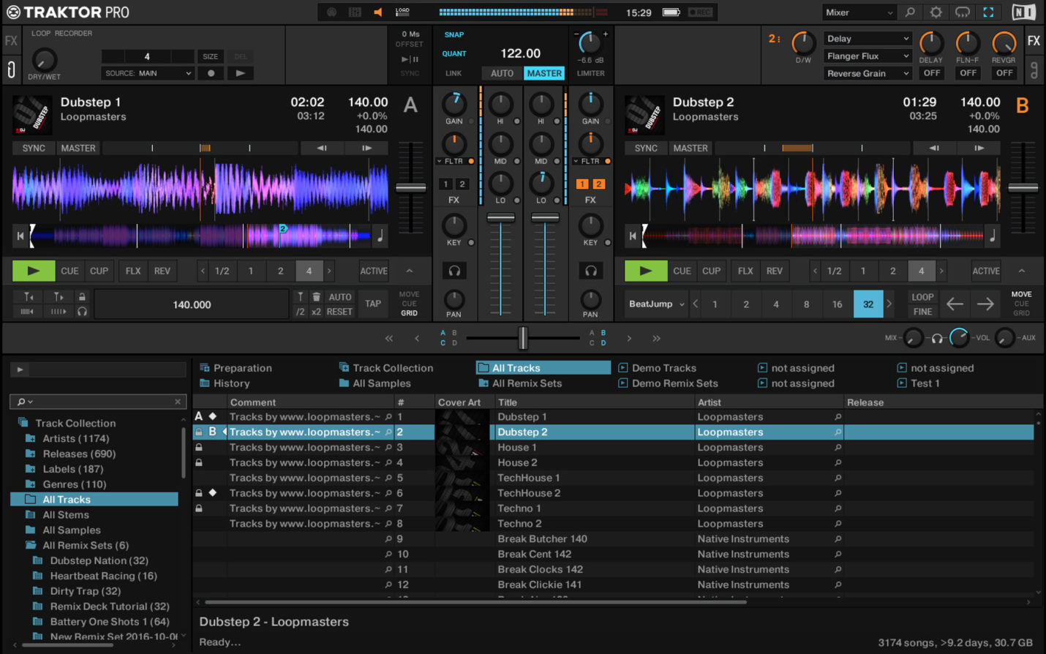Turn on the DELAY effect OFF button

coord(931,73)
